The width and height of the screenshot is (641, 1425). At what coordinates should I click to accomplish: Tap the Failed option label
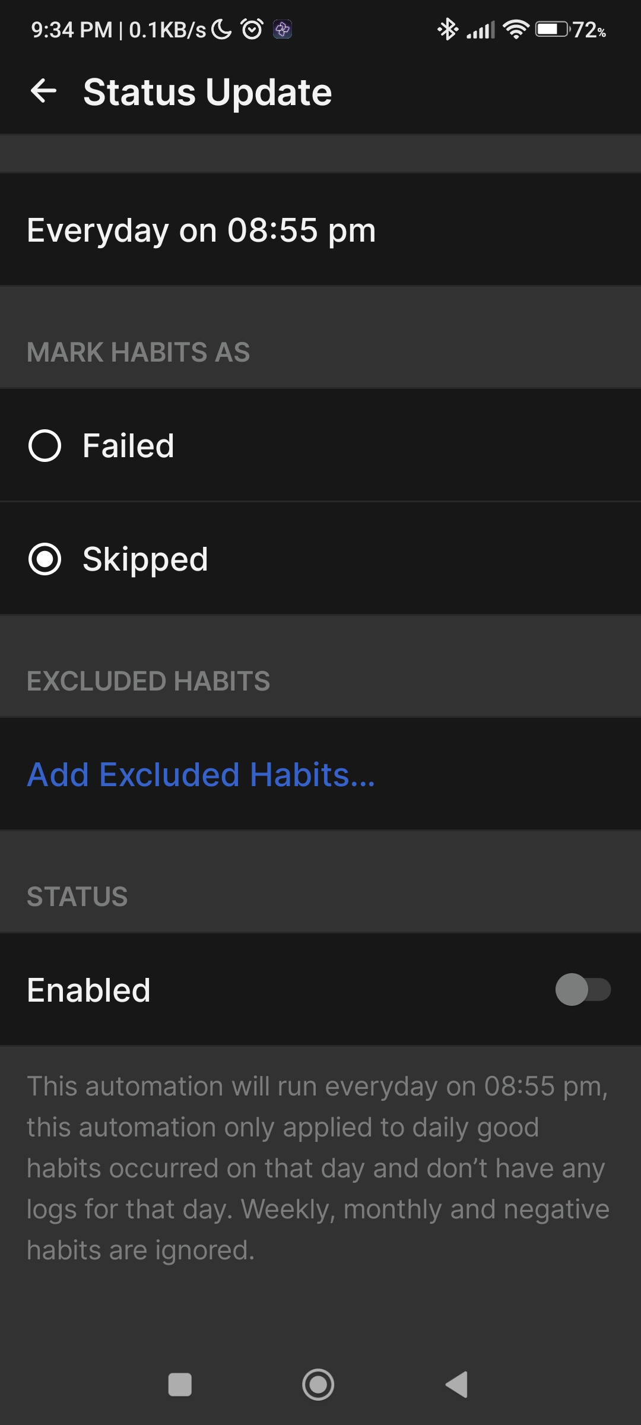coord(128,446)
